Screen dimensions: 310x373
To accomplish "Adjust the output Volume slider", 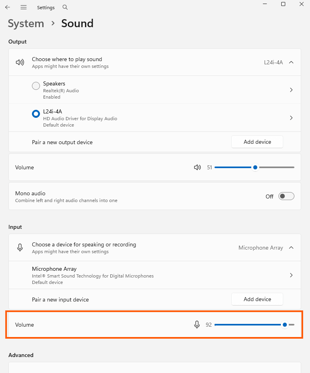I will click(255, 167).
